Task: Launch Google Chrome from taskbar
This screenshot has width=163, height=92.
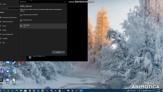Action: point(30,91)
